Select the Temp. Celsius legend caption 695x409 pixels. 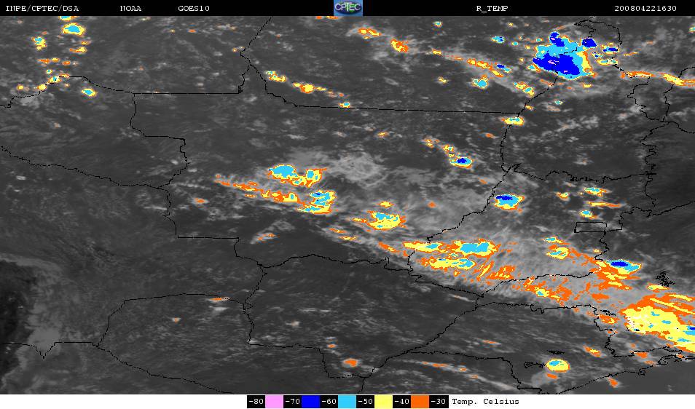coord(485,402)
